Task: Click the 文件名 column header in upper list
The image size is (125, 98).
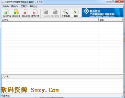Action: (x=50, y=20)
